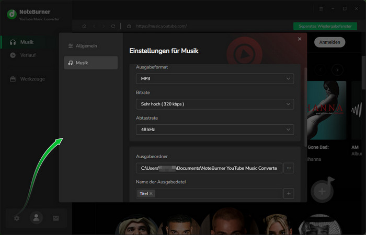Remove the Titel tag with its X
366x235 pixels.
tap(151, 194)
